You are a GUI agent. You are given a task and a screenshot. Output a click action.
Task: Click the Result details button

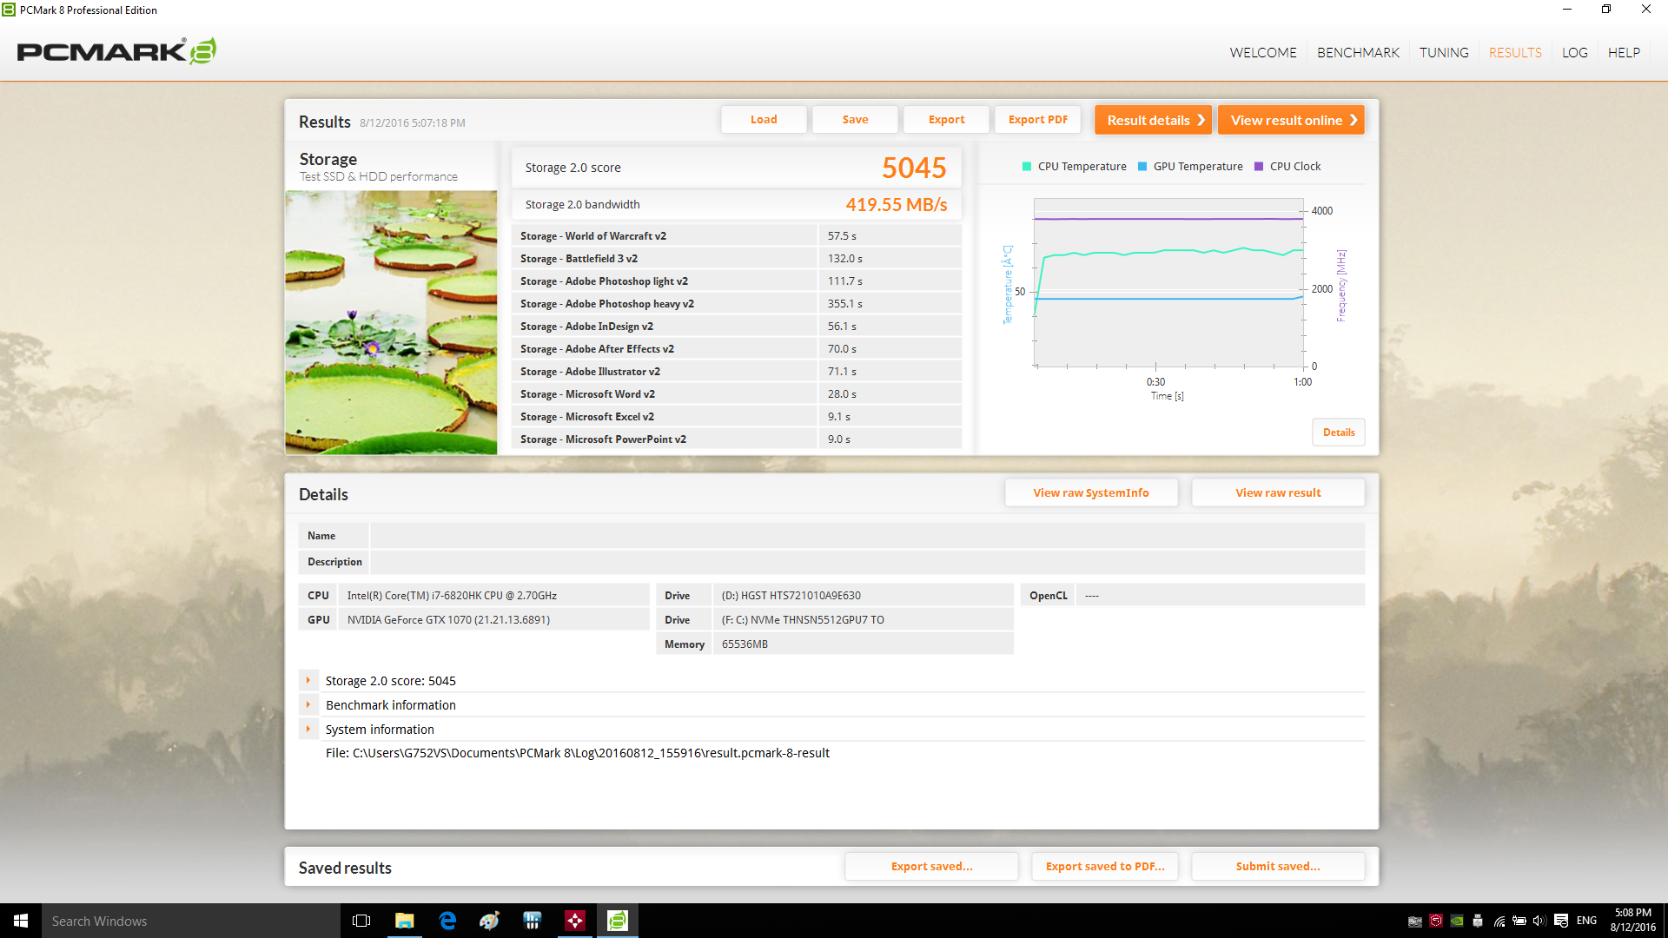click(1153, 120)
